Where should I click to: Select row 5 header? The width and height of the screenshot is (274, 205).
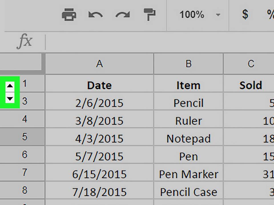22,137
